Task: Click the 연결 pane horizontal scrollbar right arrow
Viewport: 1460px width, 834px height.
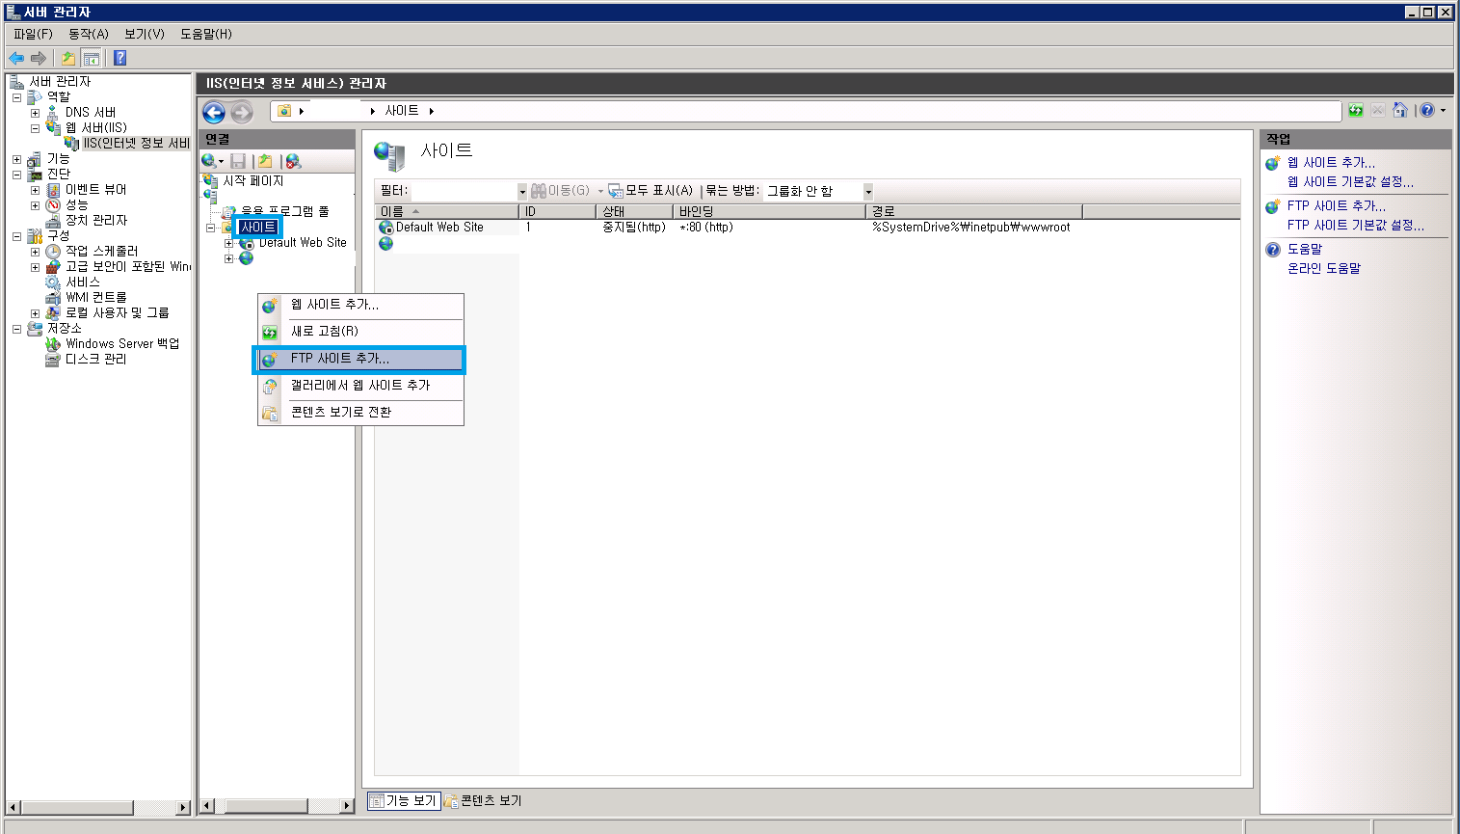Action: (x=348, y=806)
